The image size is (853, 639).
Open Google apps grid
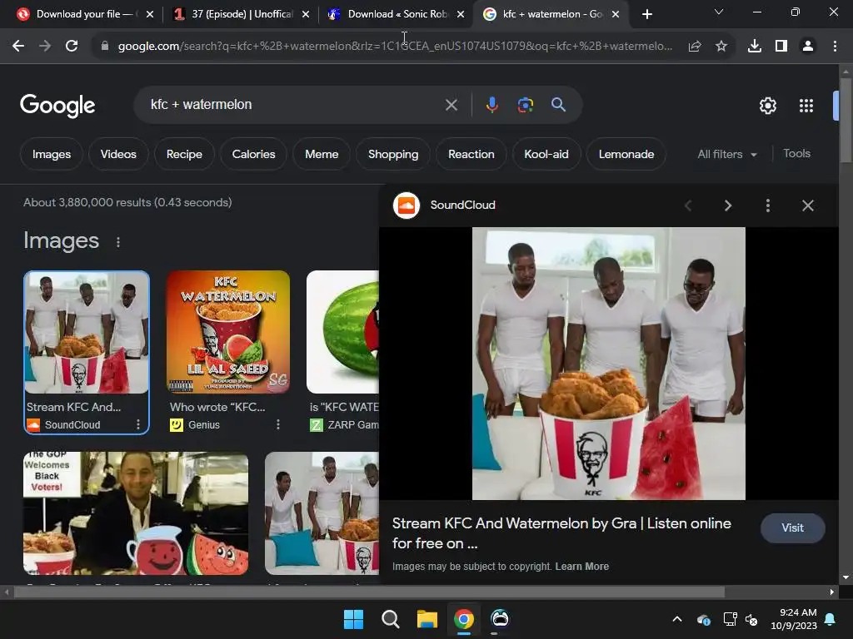tap(806, 106)
